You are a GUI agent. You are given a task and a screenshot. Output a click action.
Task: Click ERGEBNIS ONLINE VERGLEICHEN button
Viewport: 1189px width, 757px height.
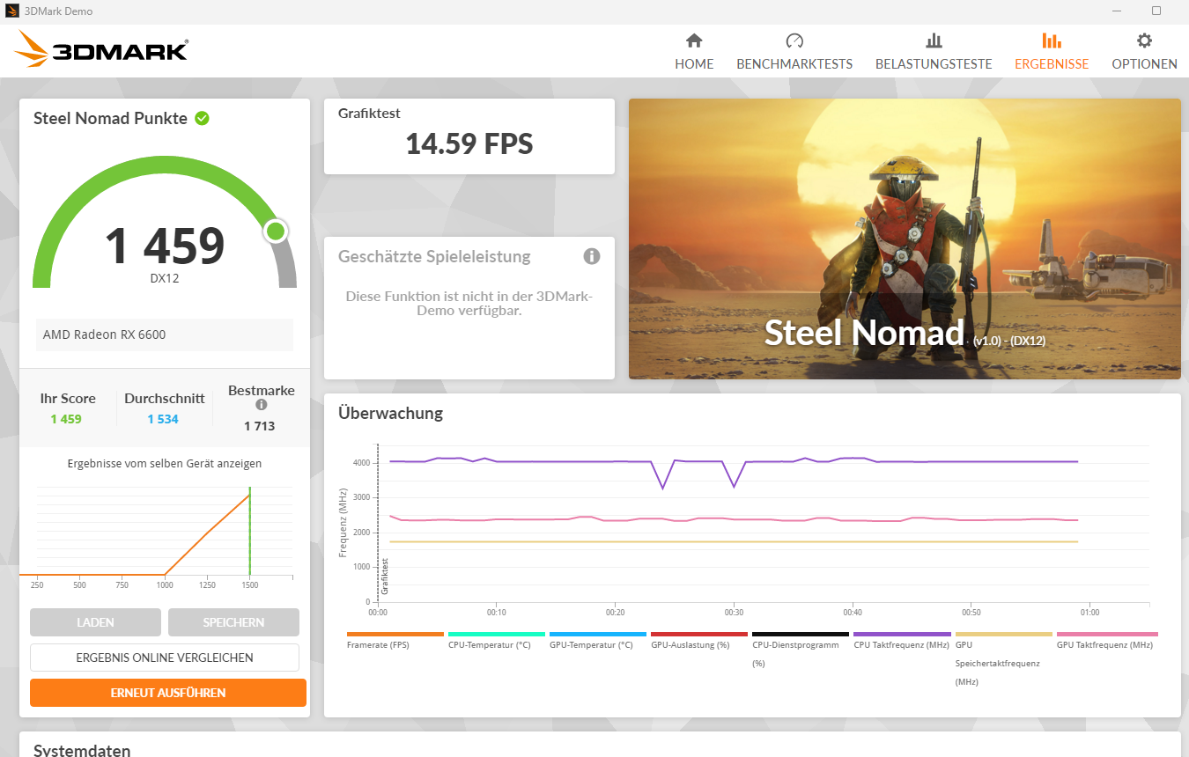point(165,658)
